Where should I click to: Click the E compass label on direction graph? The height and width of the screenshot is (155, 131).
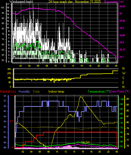click(123, 83)
